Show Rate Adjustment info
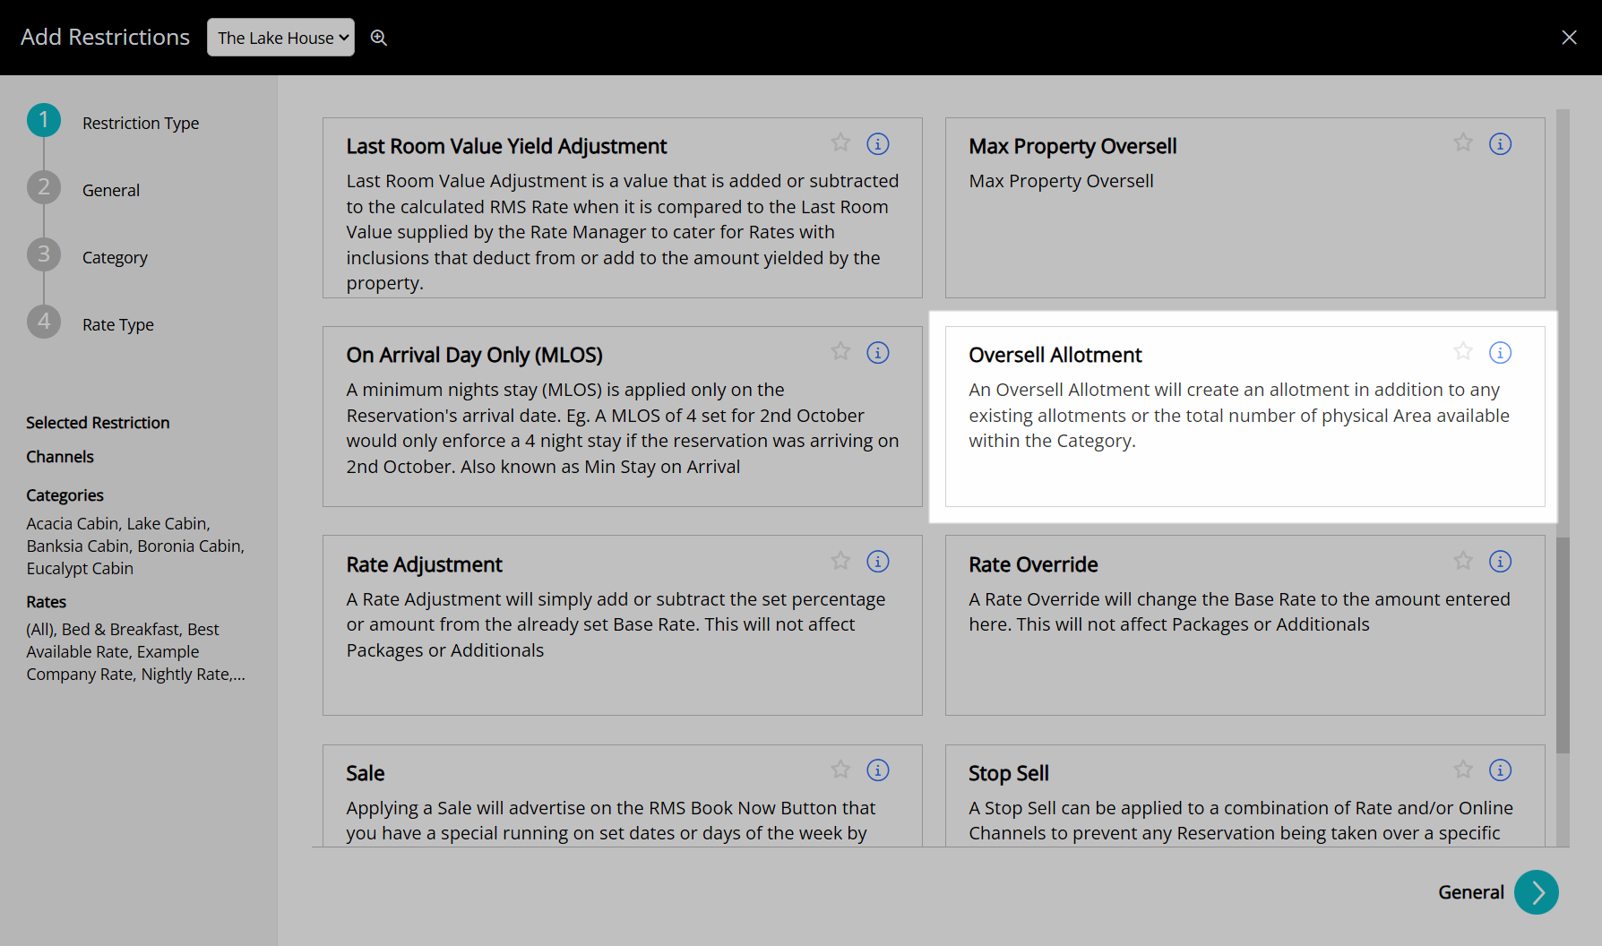 (x=878, y=561)
